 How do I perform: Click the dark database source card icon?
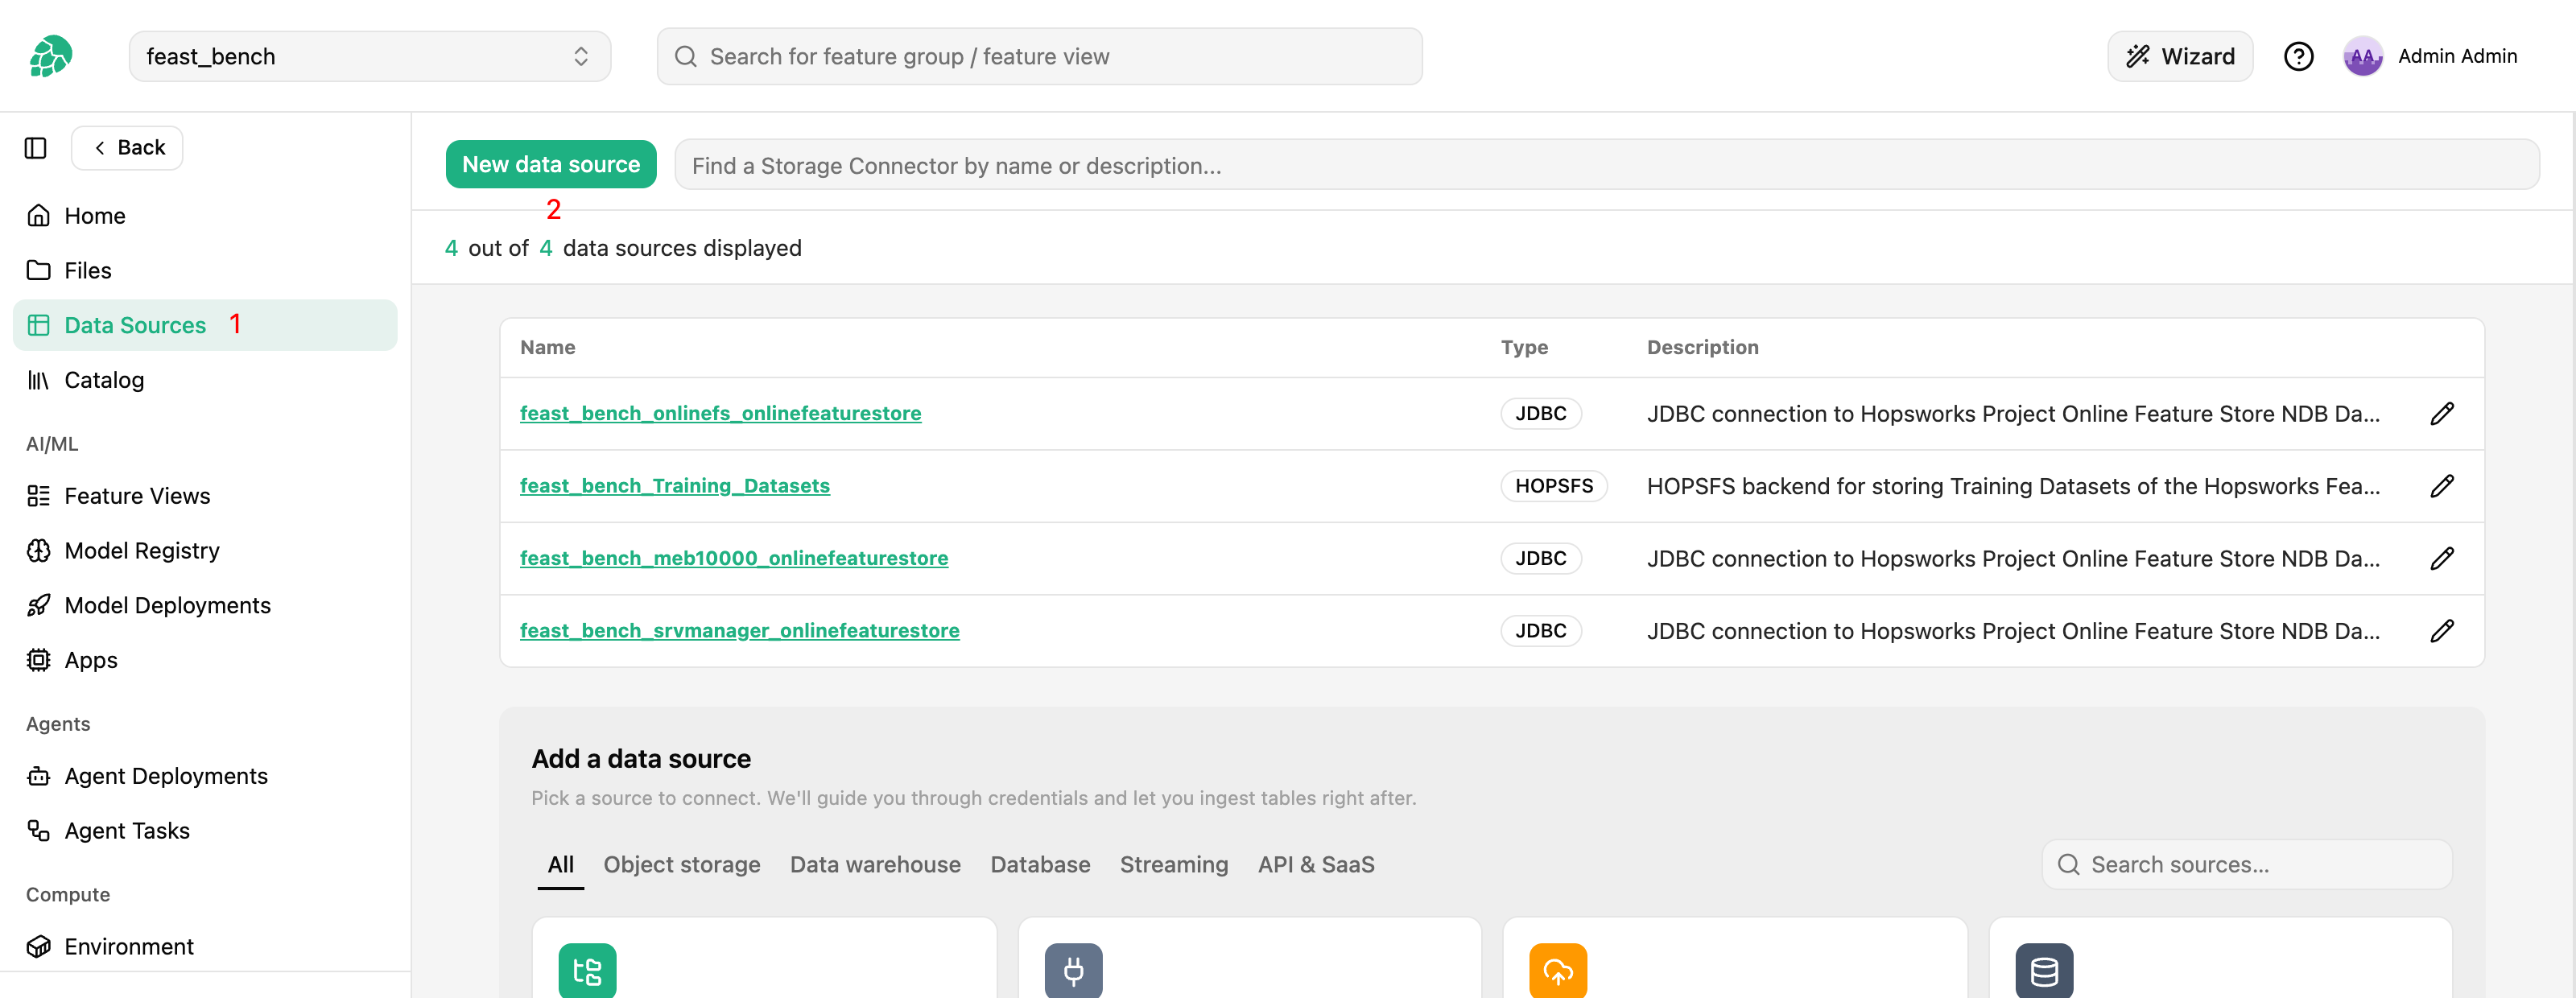click(x=2044, y=970)
